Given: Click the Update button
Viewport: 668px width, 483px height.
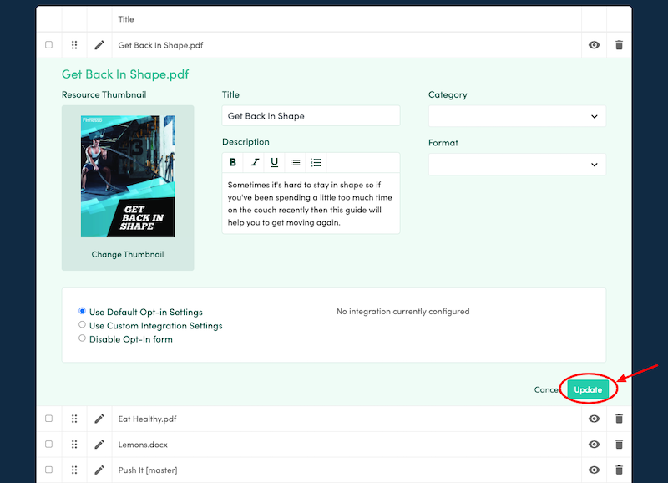Looking at the screenshot, I should 588,389.
